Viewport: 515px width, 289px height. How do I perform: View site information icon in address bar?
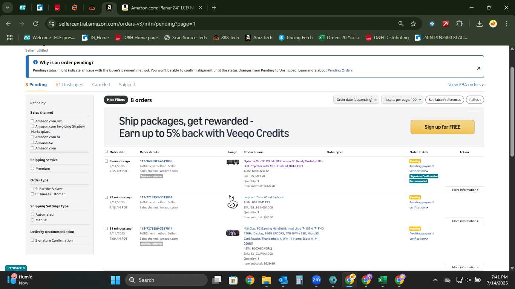(x=52, y=24)
